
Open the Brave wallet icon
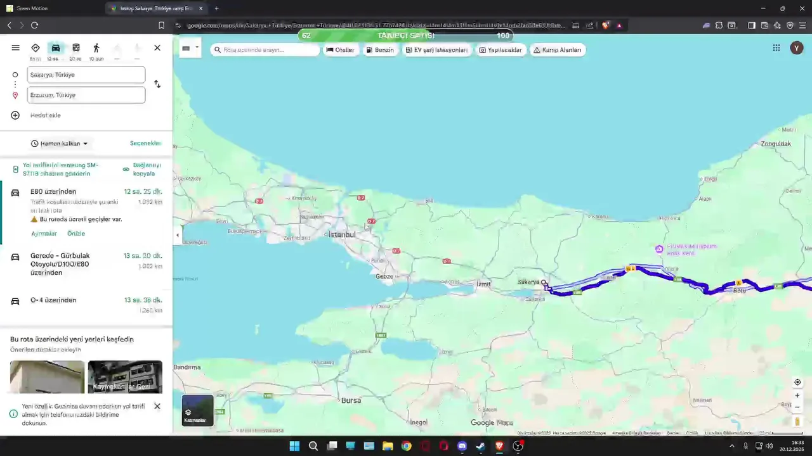click(764, 25)
